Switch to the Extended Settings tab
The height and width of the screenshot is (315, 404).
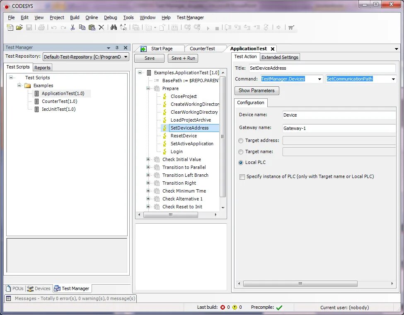pos(280,57)
